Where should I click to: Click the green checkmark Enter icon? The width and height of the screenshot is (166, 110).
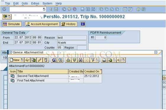(x=4, y=9)
